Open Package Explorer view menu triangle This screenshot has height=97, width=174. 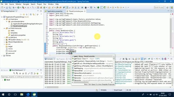pyautogui.click(x=41, y=14)
